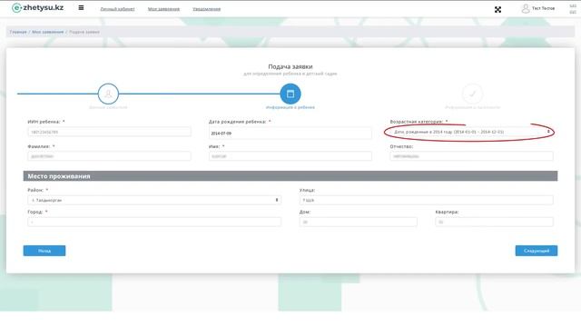Focus the Фамилия (surname) input field
The width and height of the screenshot is (581, 327).
(109, 156)
